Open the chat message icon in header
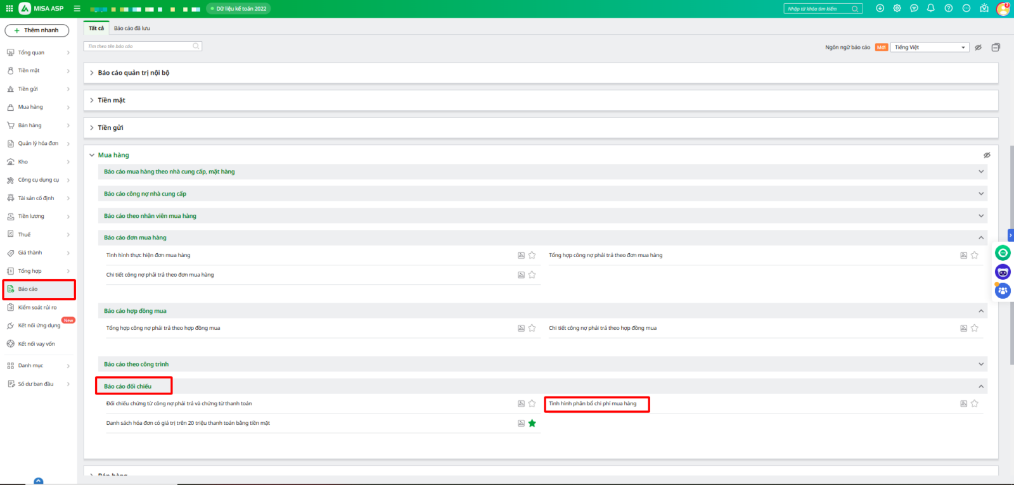1014x485 pixels. (x=914, y=8)
